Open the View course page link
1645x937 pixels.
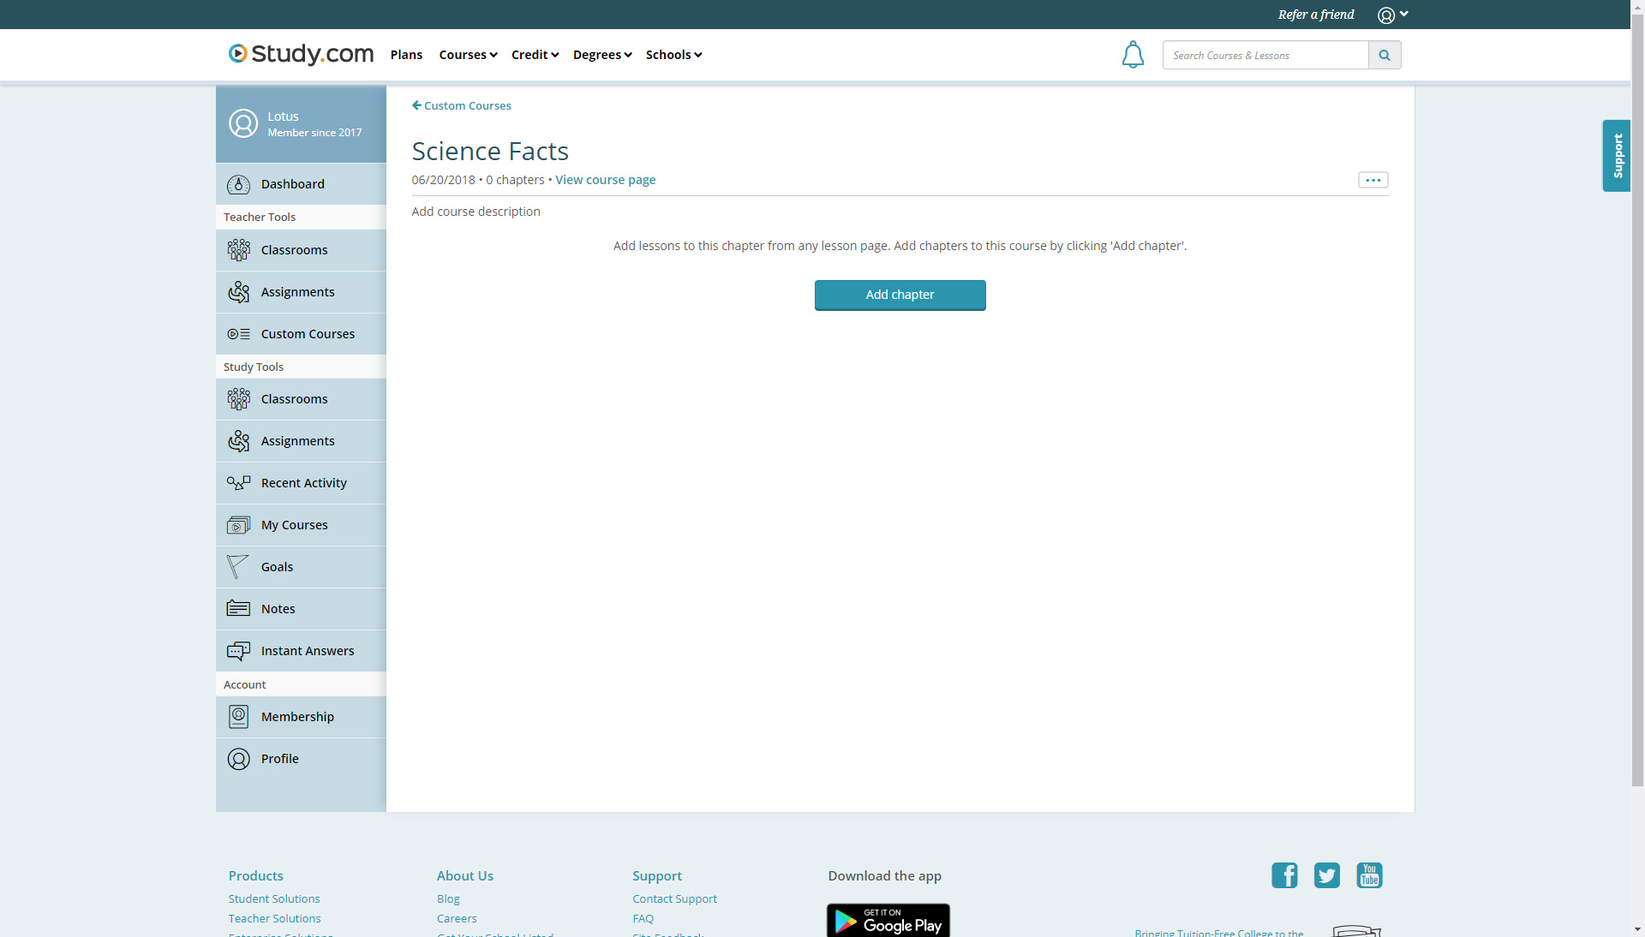[x=605, y=179]
